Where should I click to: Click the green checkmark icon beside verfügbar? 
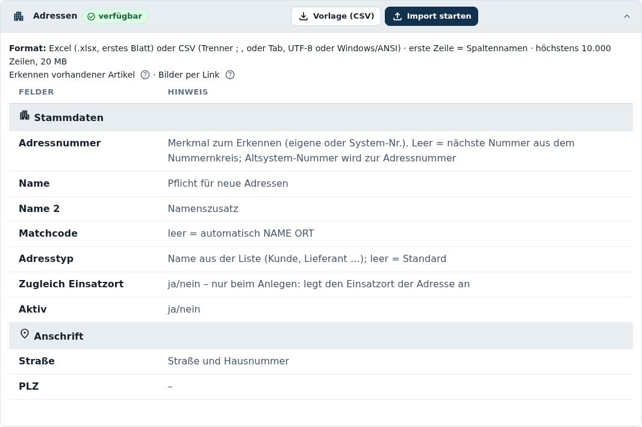point(92,16)
